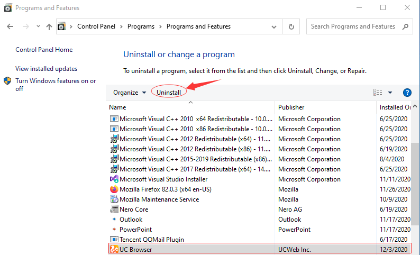Select Visual C++ 2012 Redistributable (x86) icon
Image resolution: width=420 pixels, height=255 pixels.
point(114,149)
